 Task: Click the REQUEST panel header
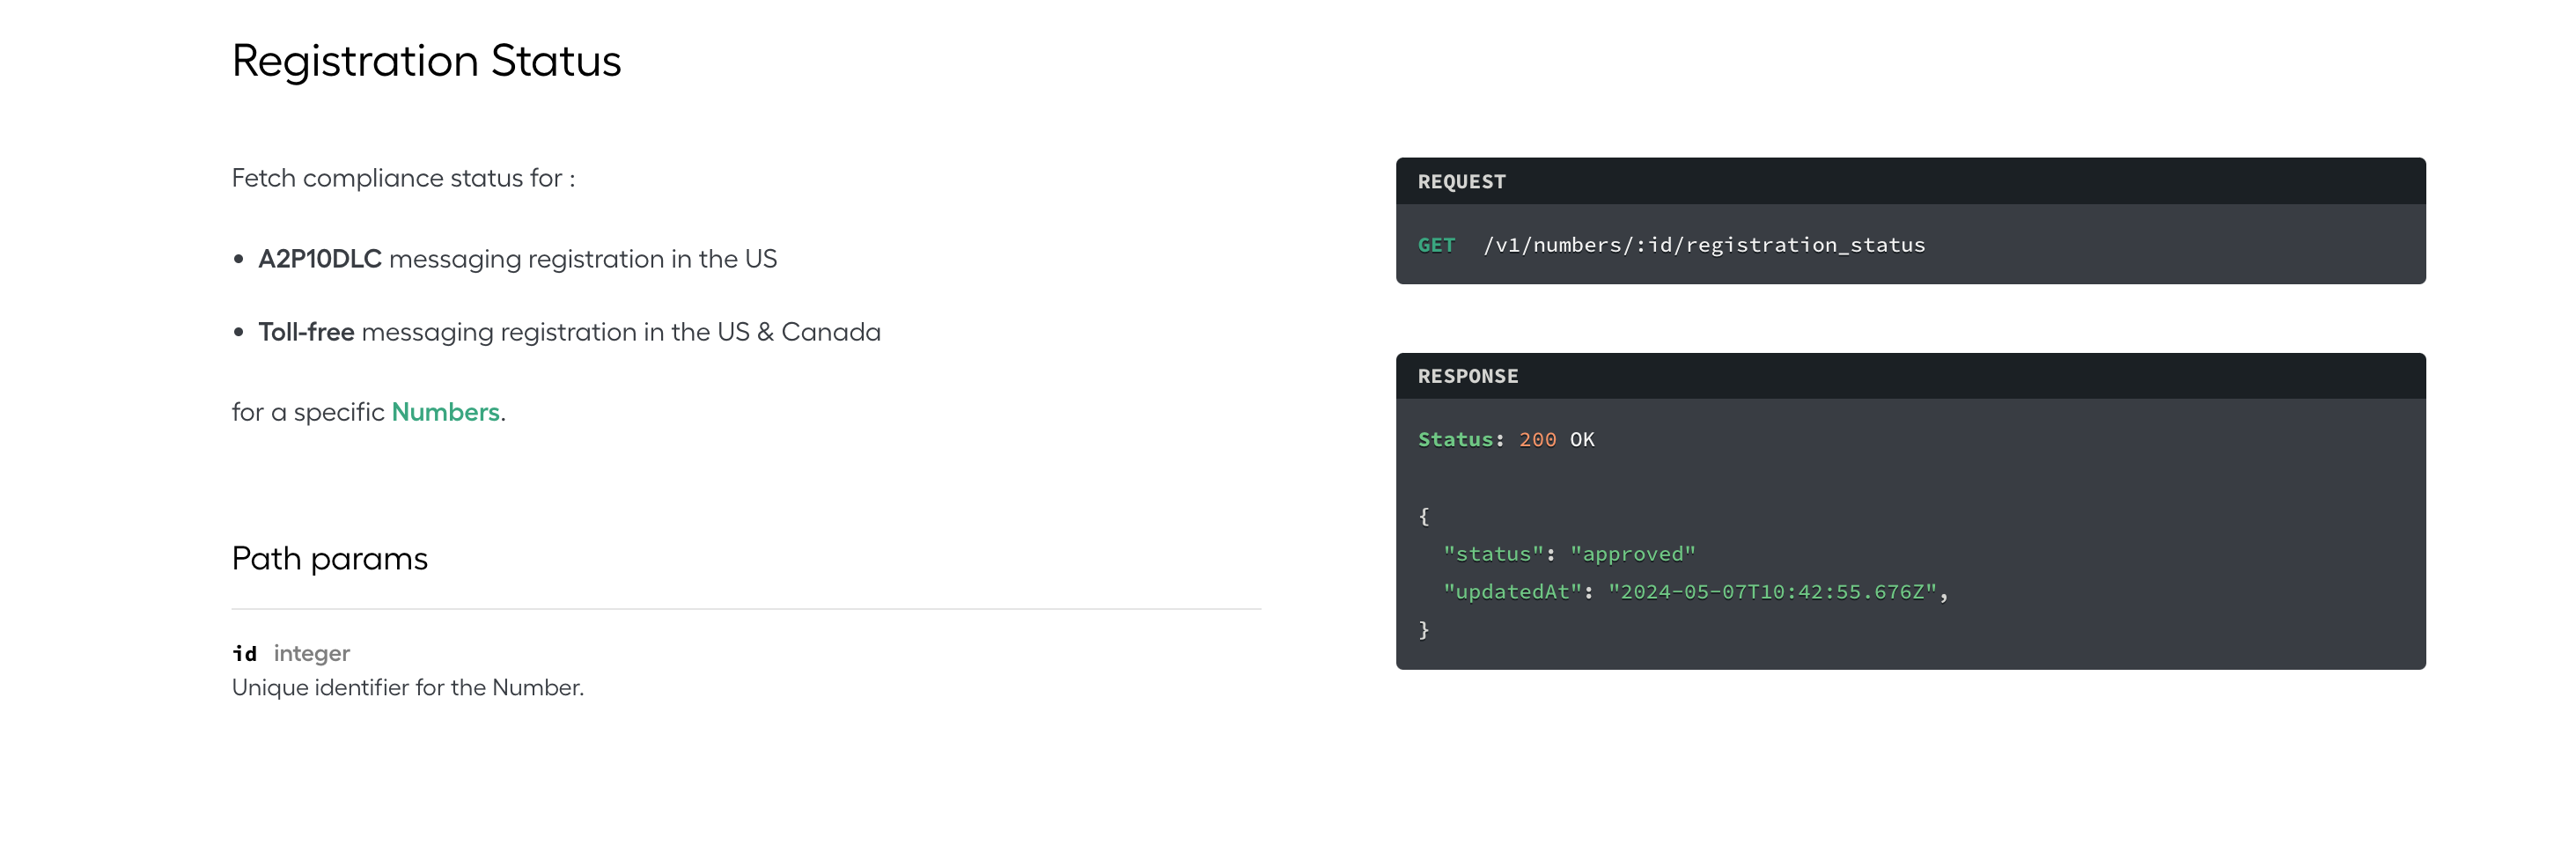[x=1910, y=181]
